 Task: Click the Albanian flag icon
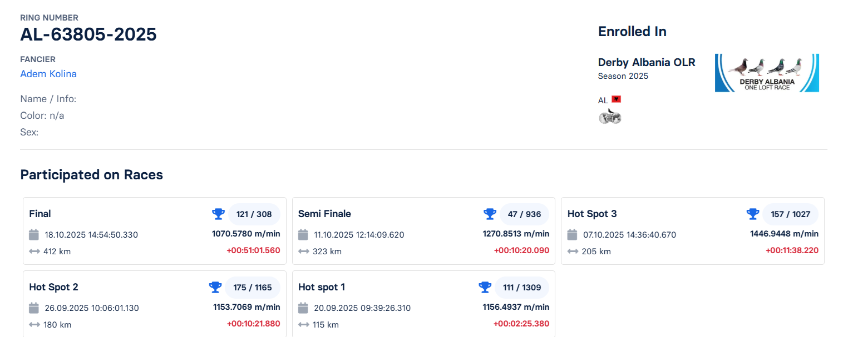(x=617, y=99)
